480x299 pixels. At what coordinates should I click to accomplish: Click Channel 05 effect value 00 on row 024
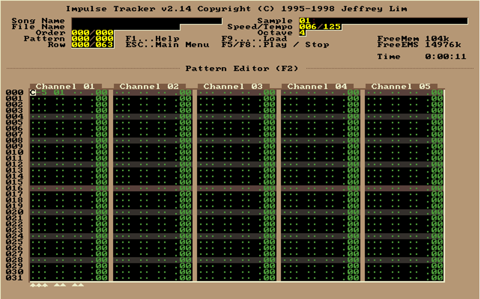(x=437, y=236)
